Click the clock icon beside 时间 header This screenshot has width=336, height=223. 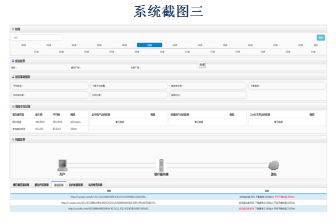13,29
